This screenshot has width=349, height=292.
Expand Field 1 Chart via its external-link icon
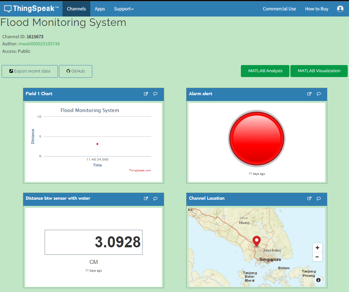tap(146, 94)
